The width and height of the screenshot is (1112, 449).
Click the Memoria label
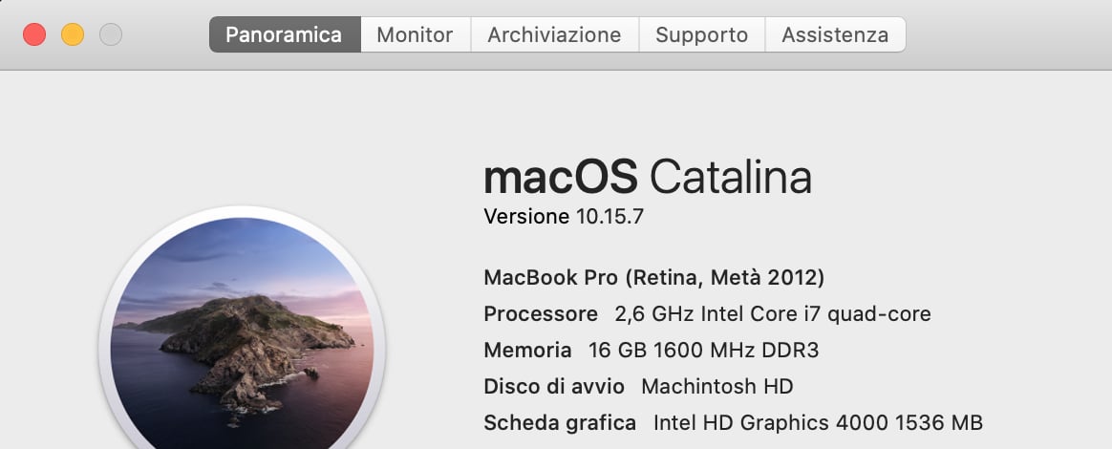point(527,351)
